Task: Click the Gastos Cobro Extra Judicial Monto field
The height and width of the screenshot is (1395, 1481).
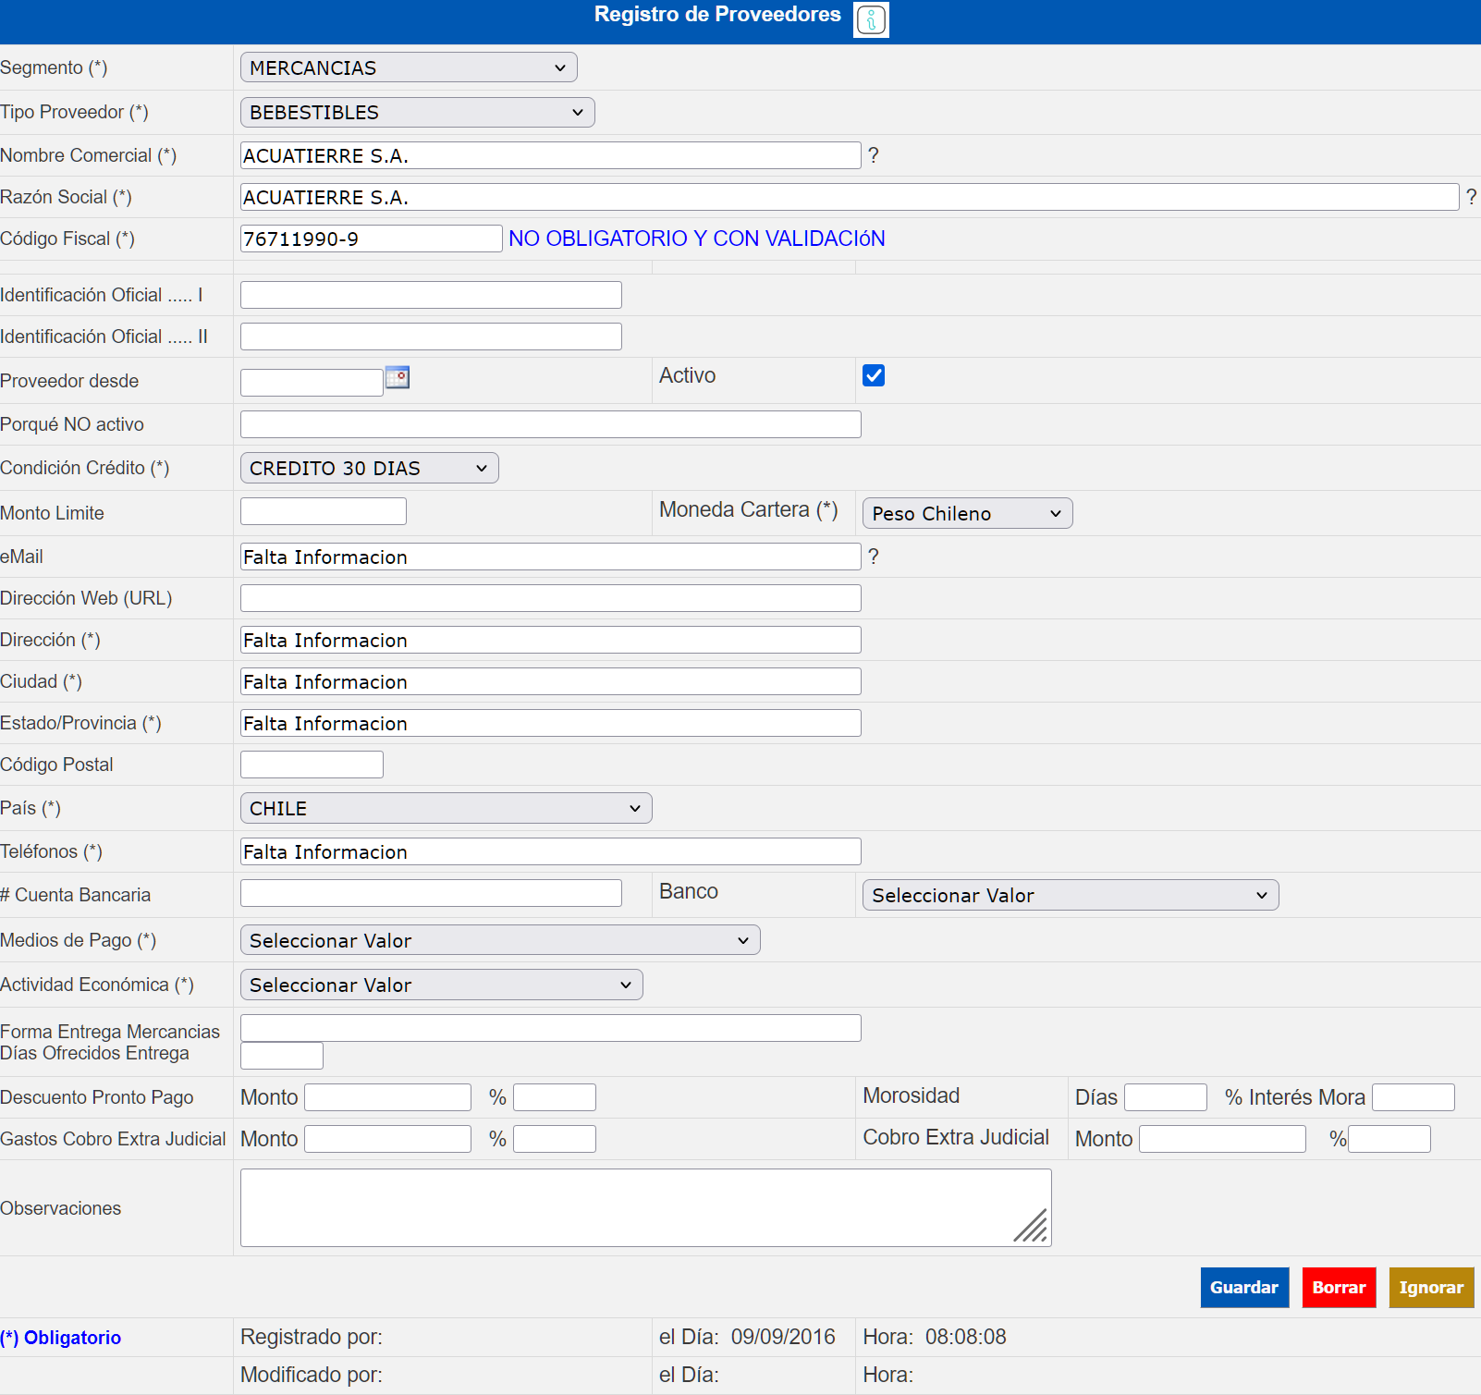Action: (x=387, y=1139)
